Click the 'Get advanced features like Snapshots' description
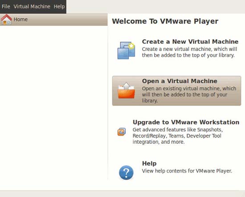245x197 pixels. 178,136
